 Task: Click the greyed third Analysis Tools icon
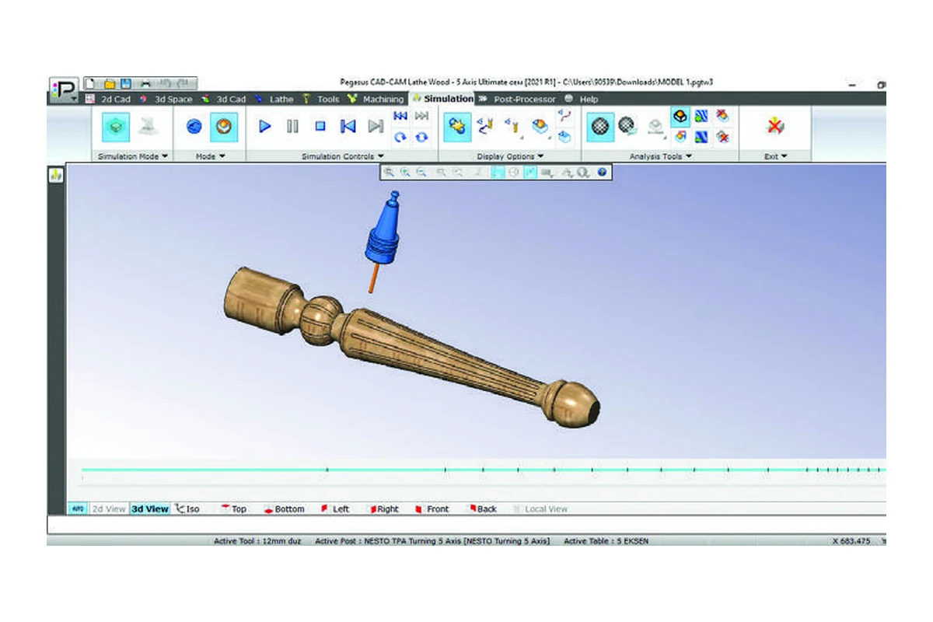coord(655,126)
